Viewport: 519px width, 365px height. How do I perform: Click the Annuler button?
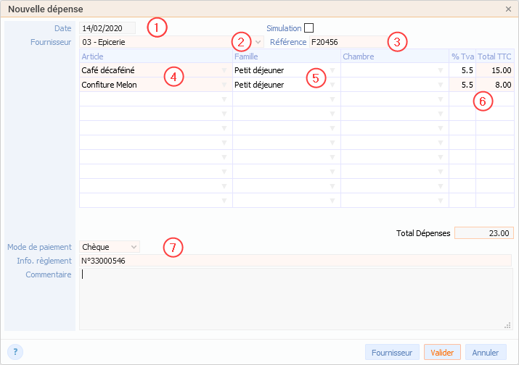[x=486, y=353]
